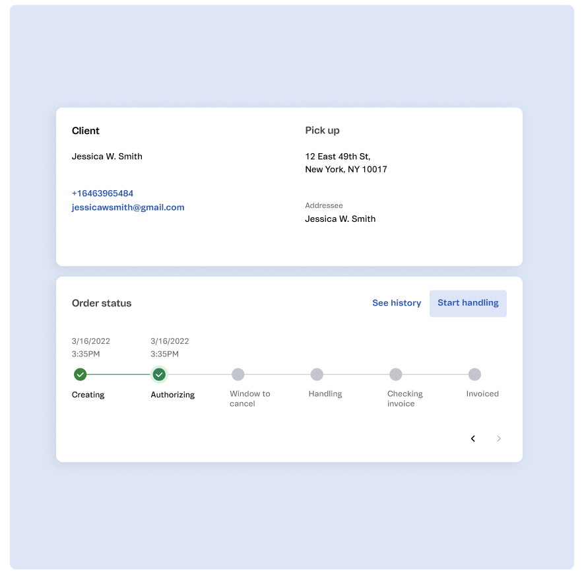Click the Authorizing step checkmark circle
The height and width of the screenshot is (575, 584).
159,374
